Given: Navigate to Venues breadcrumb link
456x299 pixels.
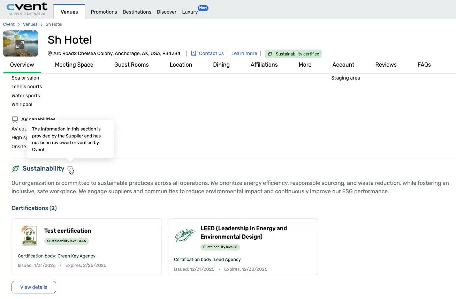Looking at the screenshot, I should tap(30, 24).
